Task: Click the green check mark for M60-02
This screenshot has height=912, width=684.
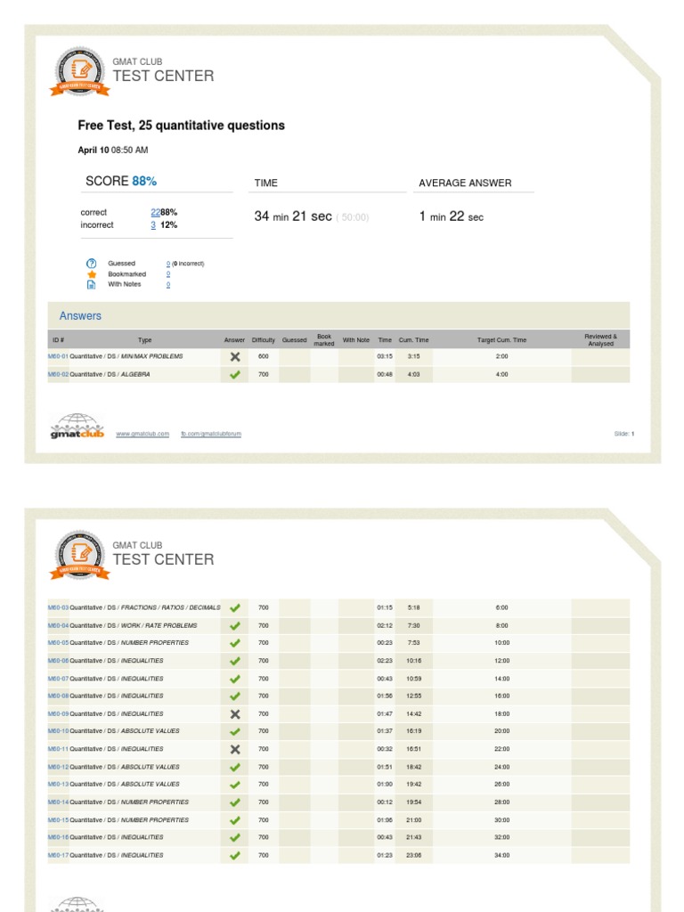Action: (x=235, y=375)
